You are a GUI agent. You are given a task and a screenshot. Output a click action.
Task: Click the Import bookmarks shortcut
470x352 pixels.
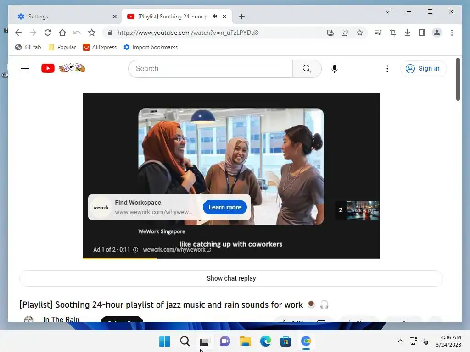151,47
